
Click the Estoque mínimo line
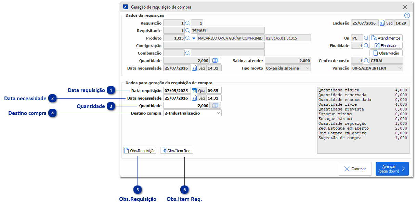(363, 114)
